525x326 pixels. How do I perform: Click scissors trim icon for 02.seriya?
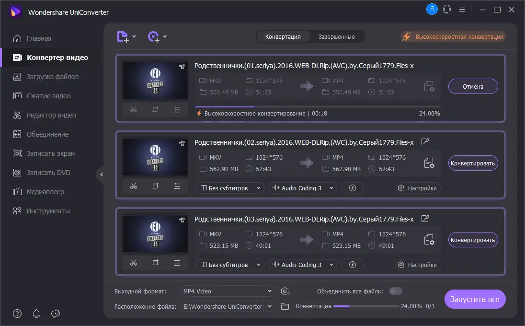tap(134, 186)
